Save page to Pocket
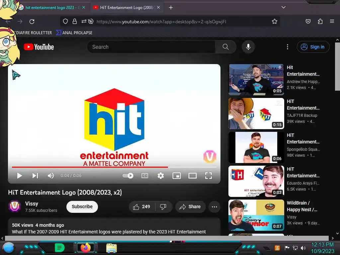Screen dimensions: 340x255 pos(308,22)
